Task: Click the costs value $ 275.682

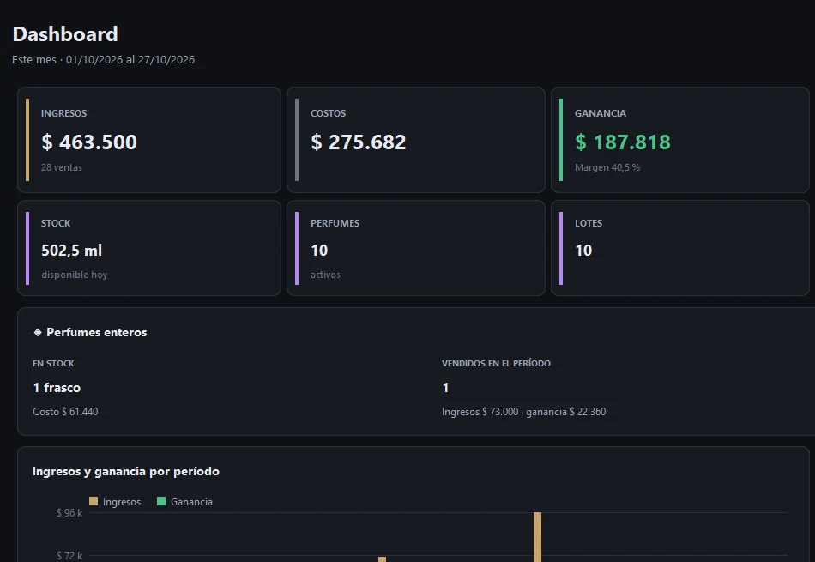Action: (358, 142)
